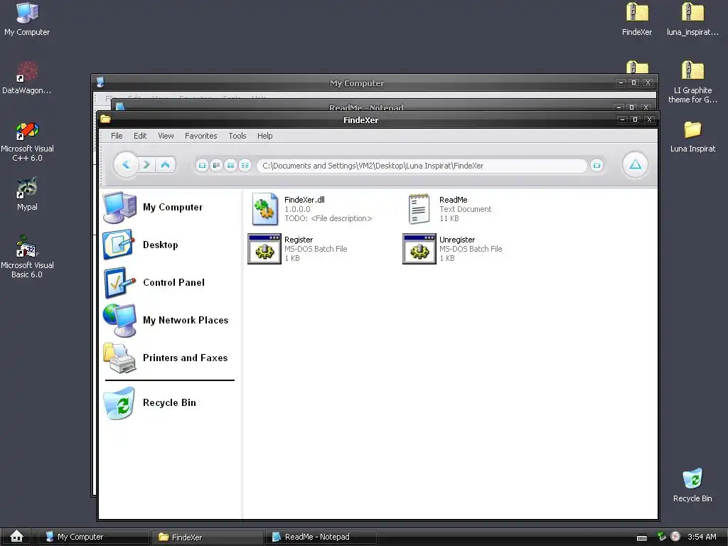Select Recycle Bin on desktop
This screenshot has width=728, height=546.
pos(692,485)
